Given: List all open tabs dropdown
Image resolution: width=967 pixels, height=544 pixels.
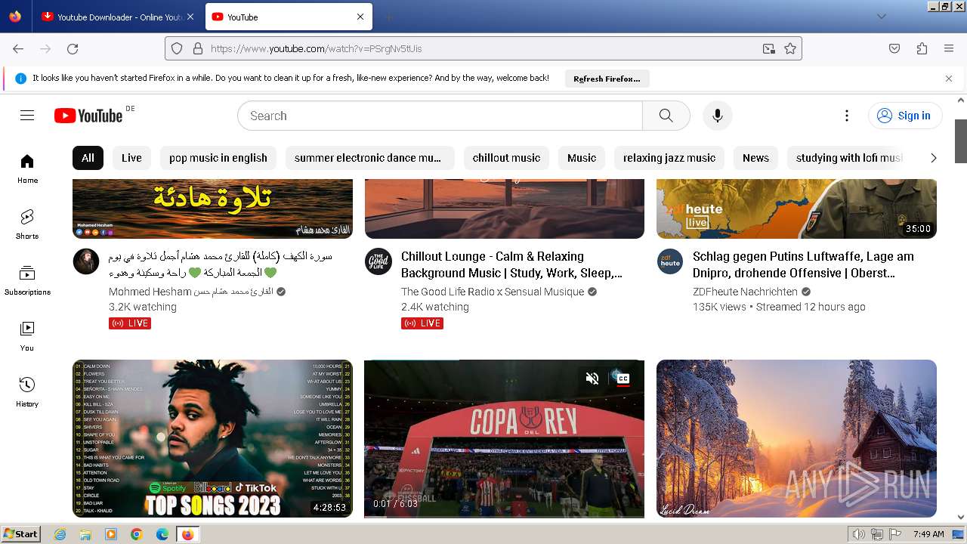Looking at the screenshot, I should coord(881,17).
